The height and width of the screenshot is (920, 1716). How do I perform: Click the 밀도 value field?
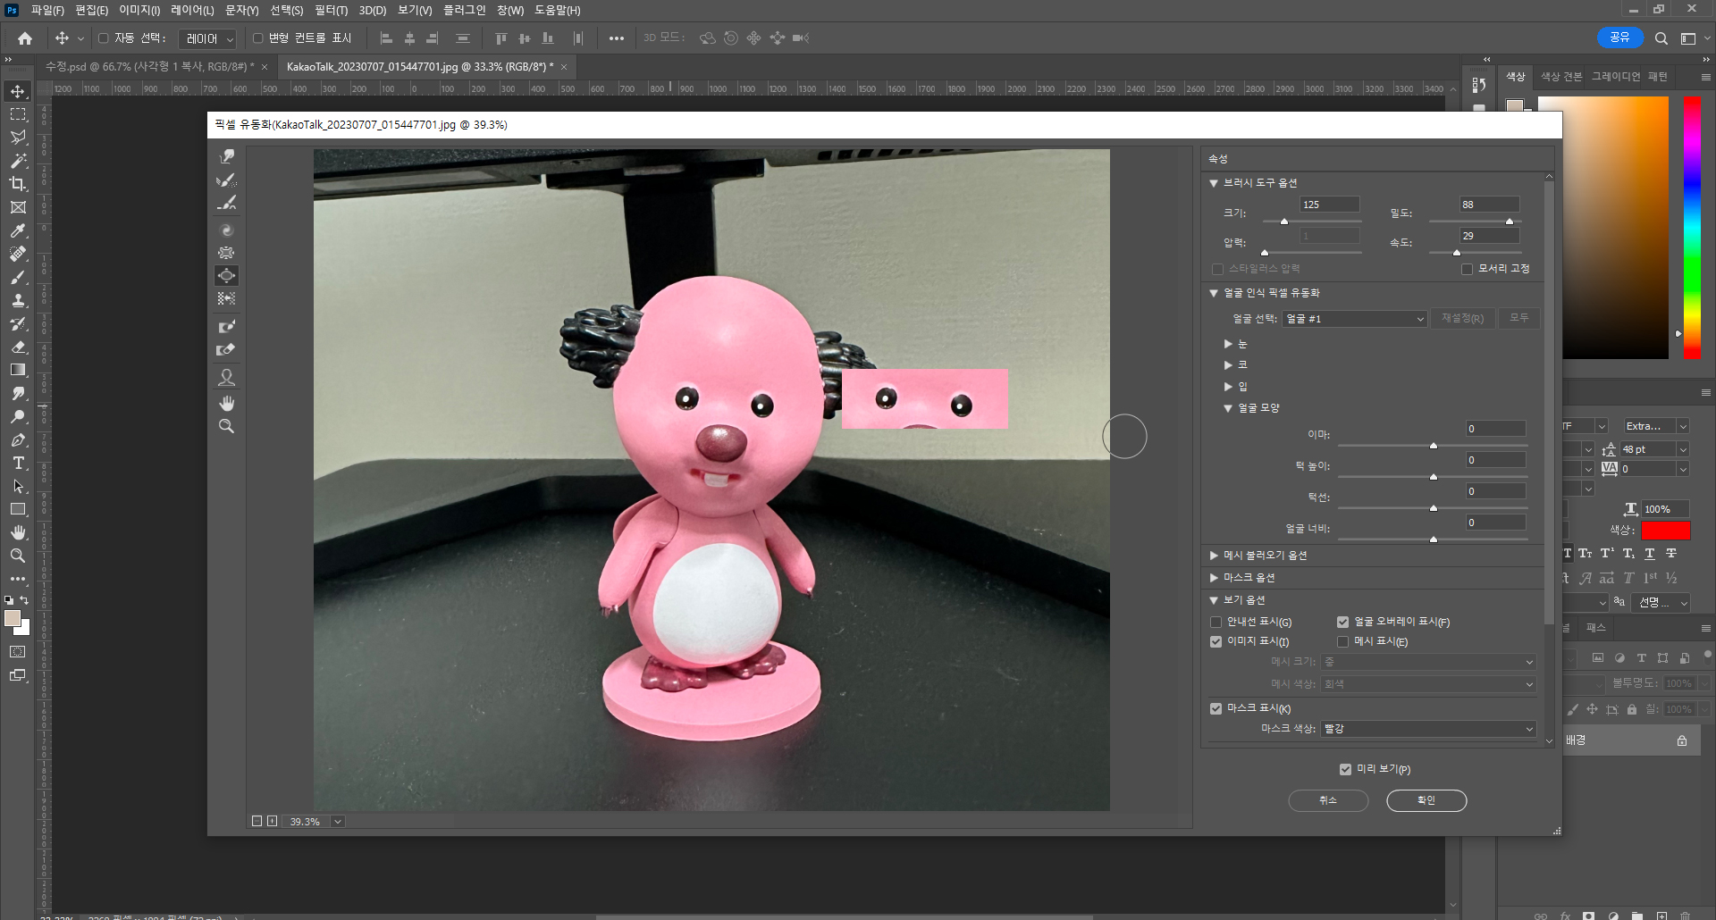click(x=1489, y=205)
